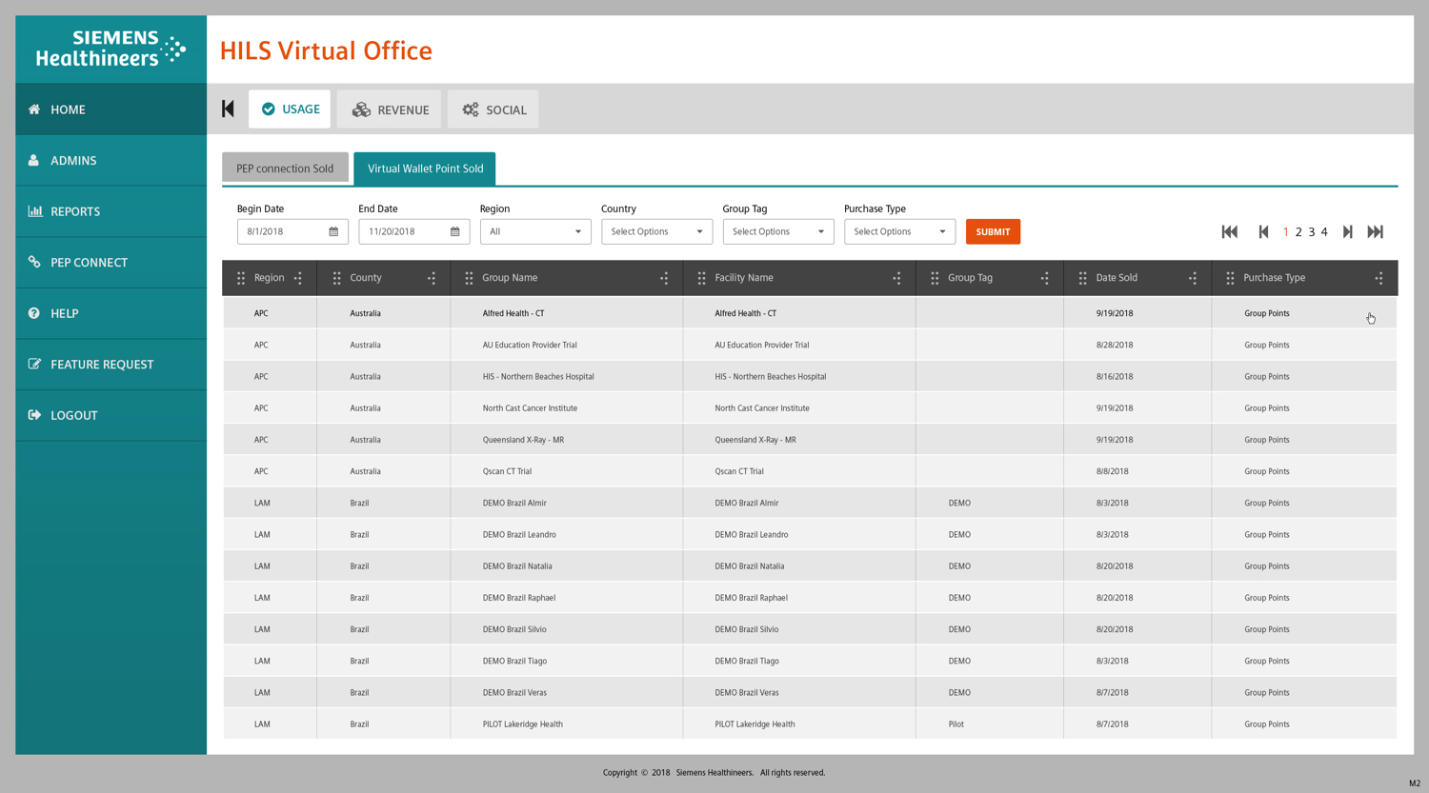Jump to the first page of results
Image resolution: width=1429 pixels, height=793 pixels.
[1229, 231]
